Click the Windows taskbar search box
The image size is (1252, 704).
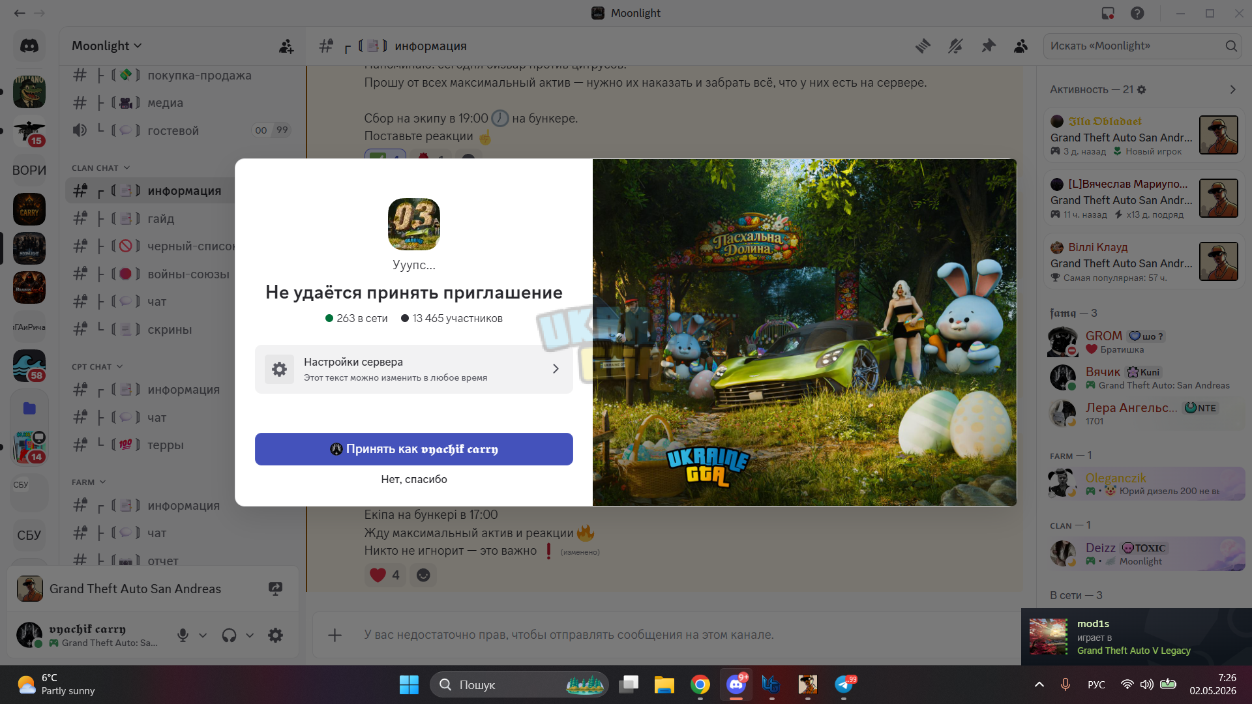tap(519, 685)
